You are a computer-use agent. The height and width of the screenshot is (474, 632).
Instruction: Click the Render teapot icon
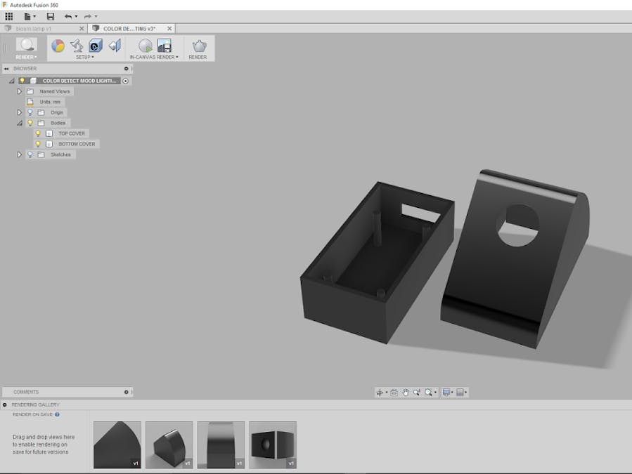click(199, 46)
